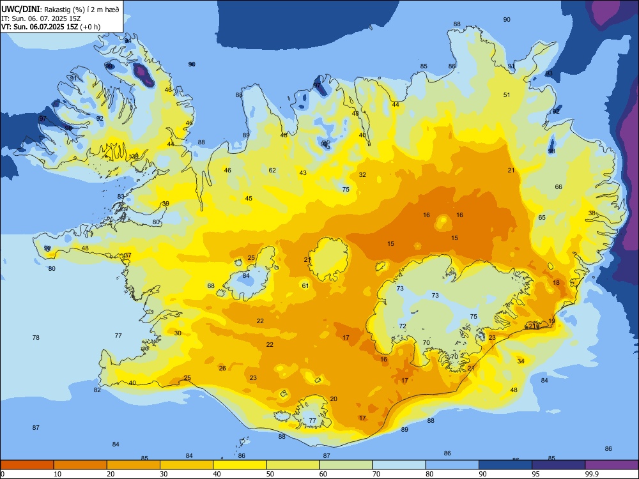Click the '93' humidity value in the northeast

[x=550, y=73]
